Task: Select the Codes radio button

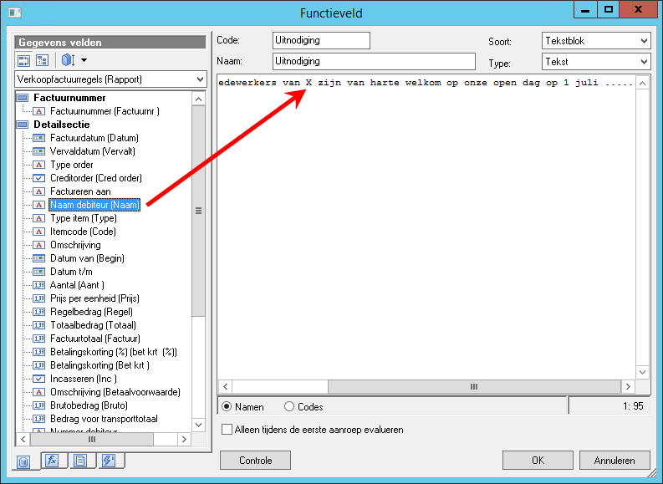Action: click(x=289, y=406)
